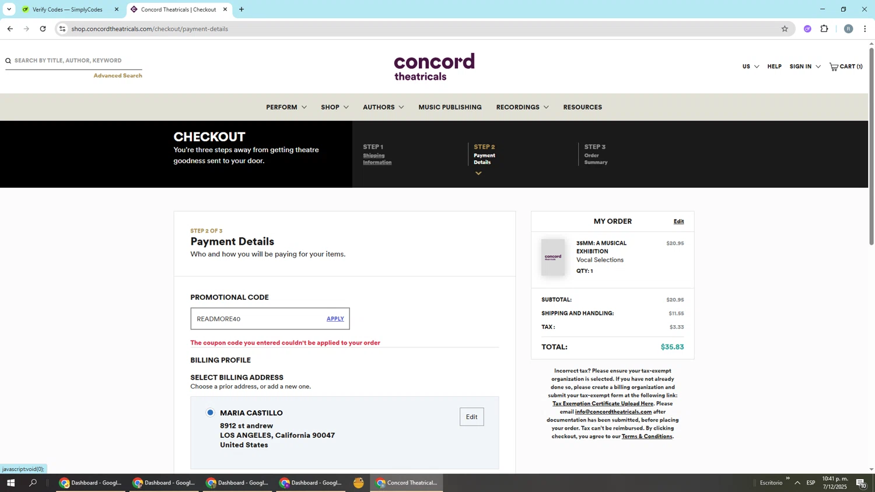Go back to the previous page
The image size is (875, 492).
coord(10,29)
